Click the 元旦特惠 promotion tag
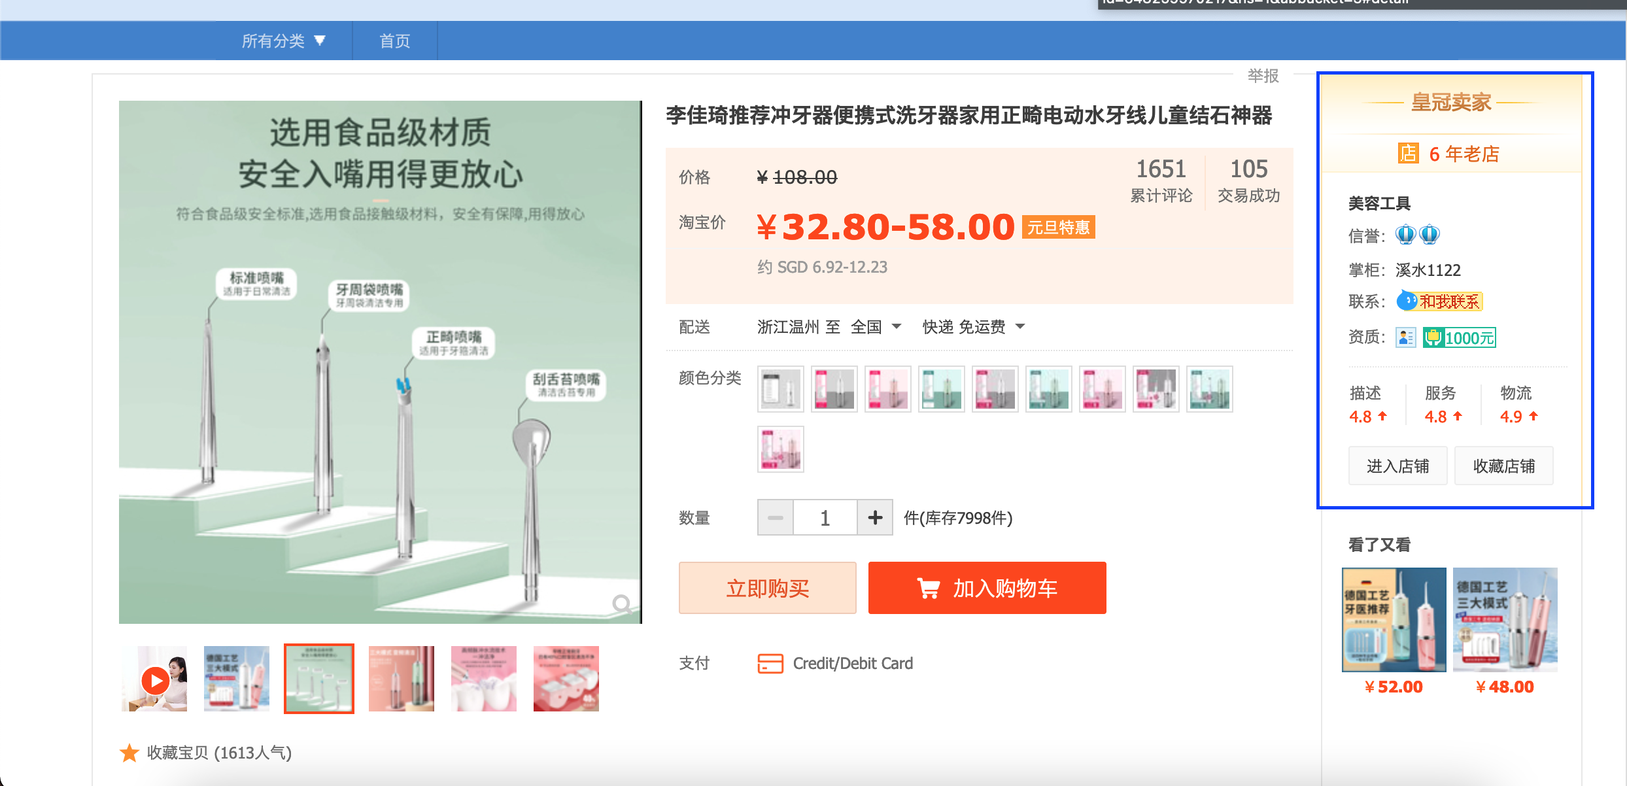Image resolution: width=1627 pixels, height=786 pixels. click(1059, 227)
